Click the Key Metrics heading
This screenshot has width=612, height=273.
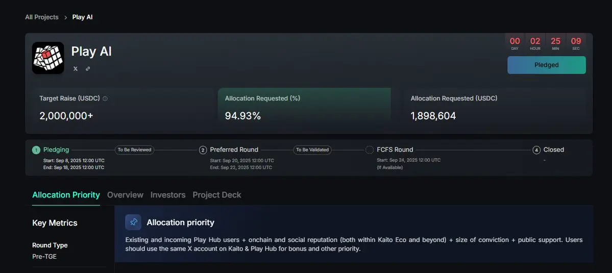[x=55, y=223]
